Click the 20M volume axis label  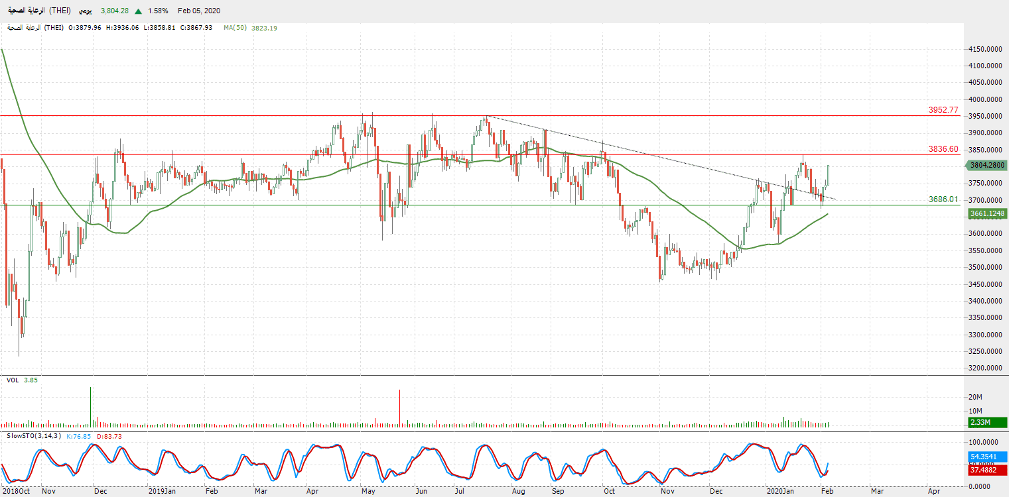(976, 397)
